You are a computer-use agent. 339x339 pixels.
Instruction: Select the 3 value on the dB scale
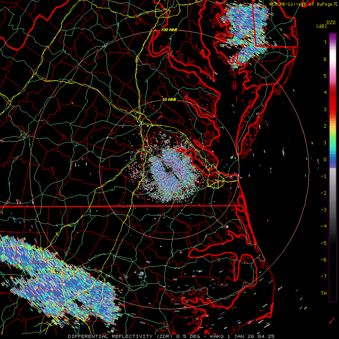[325, 109]
